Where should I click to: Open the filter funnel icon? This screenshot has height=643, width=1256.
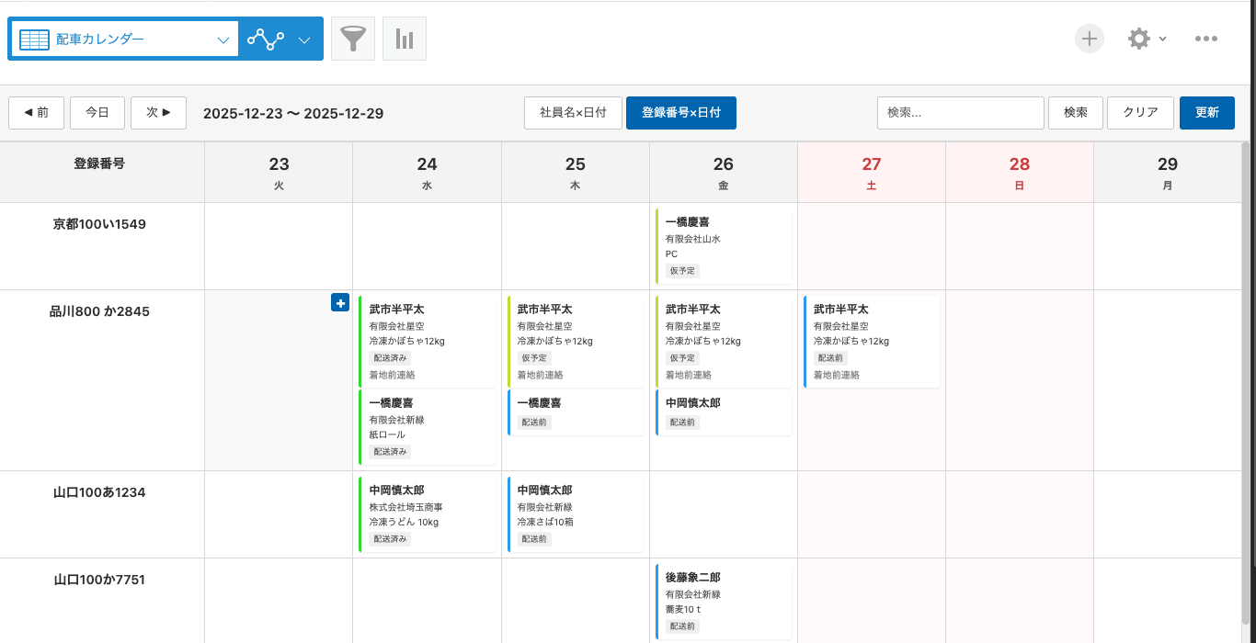(353, 39)
